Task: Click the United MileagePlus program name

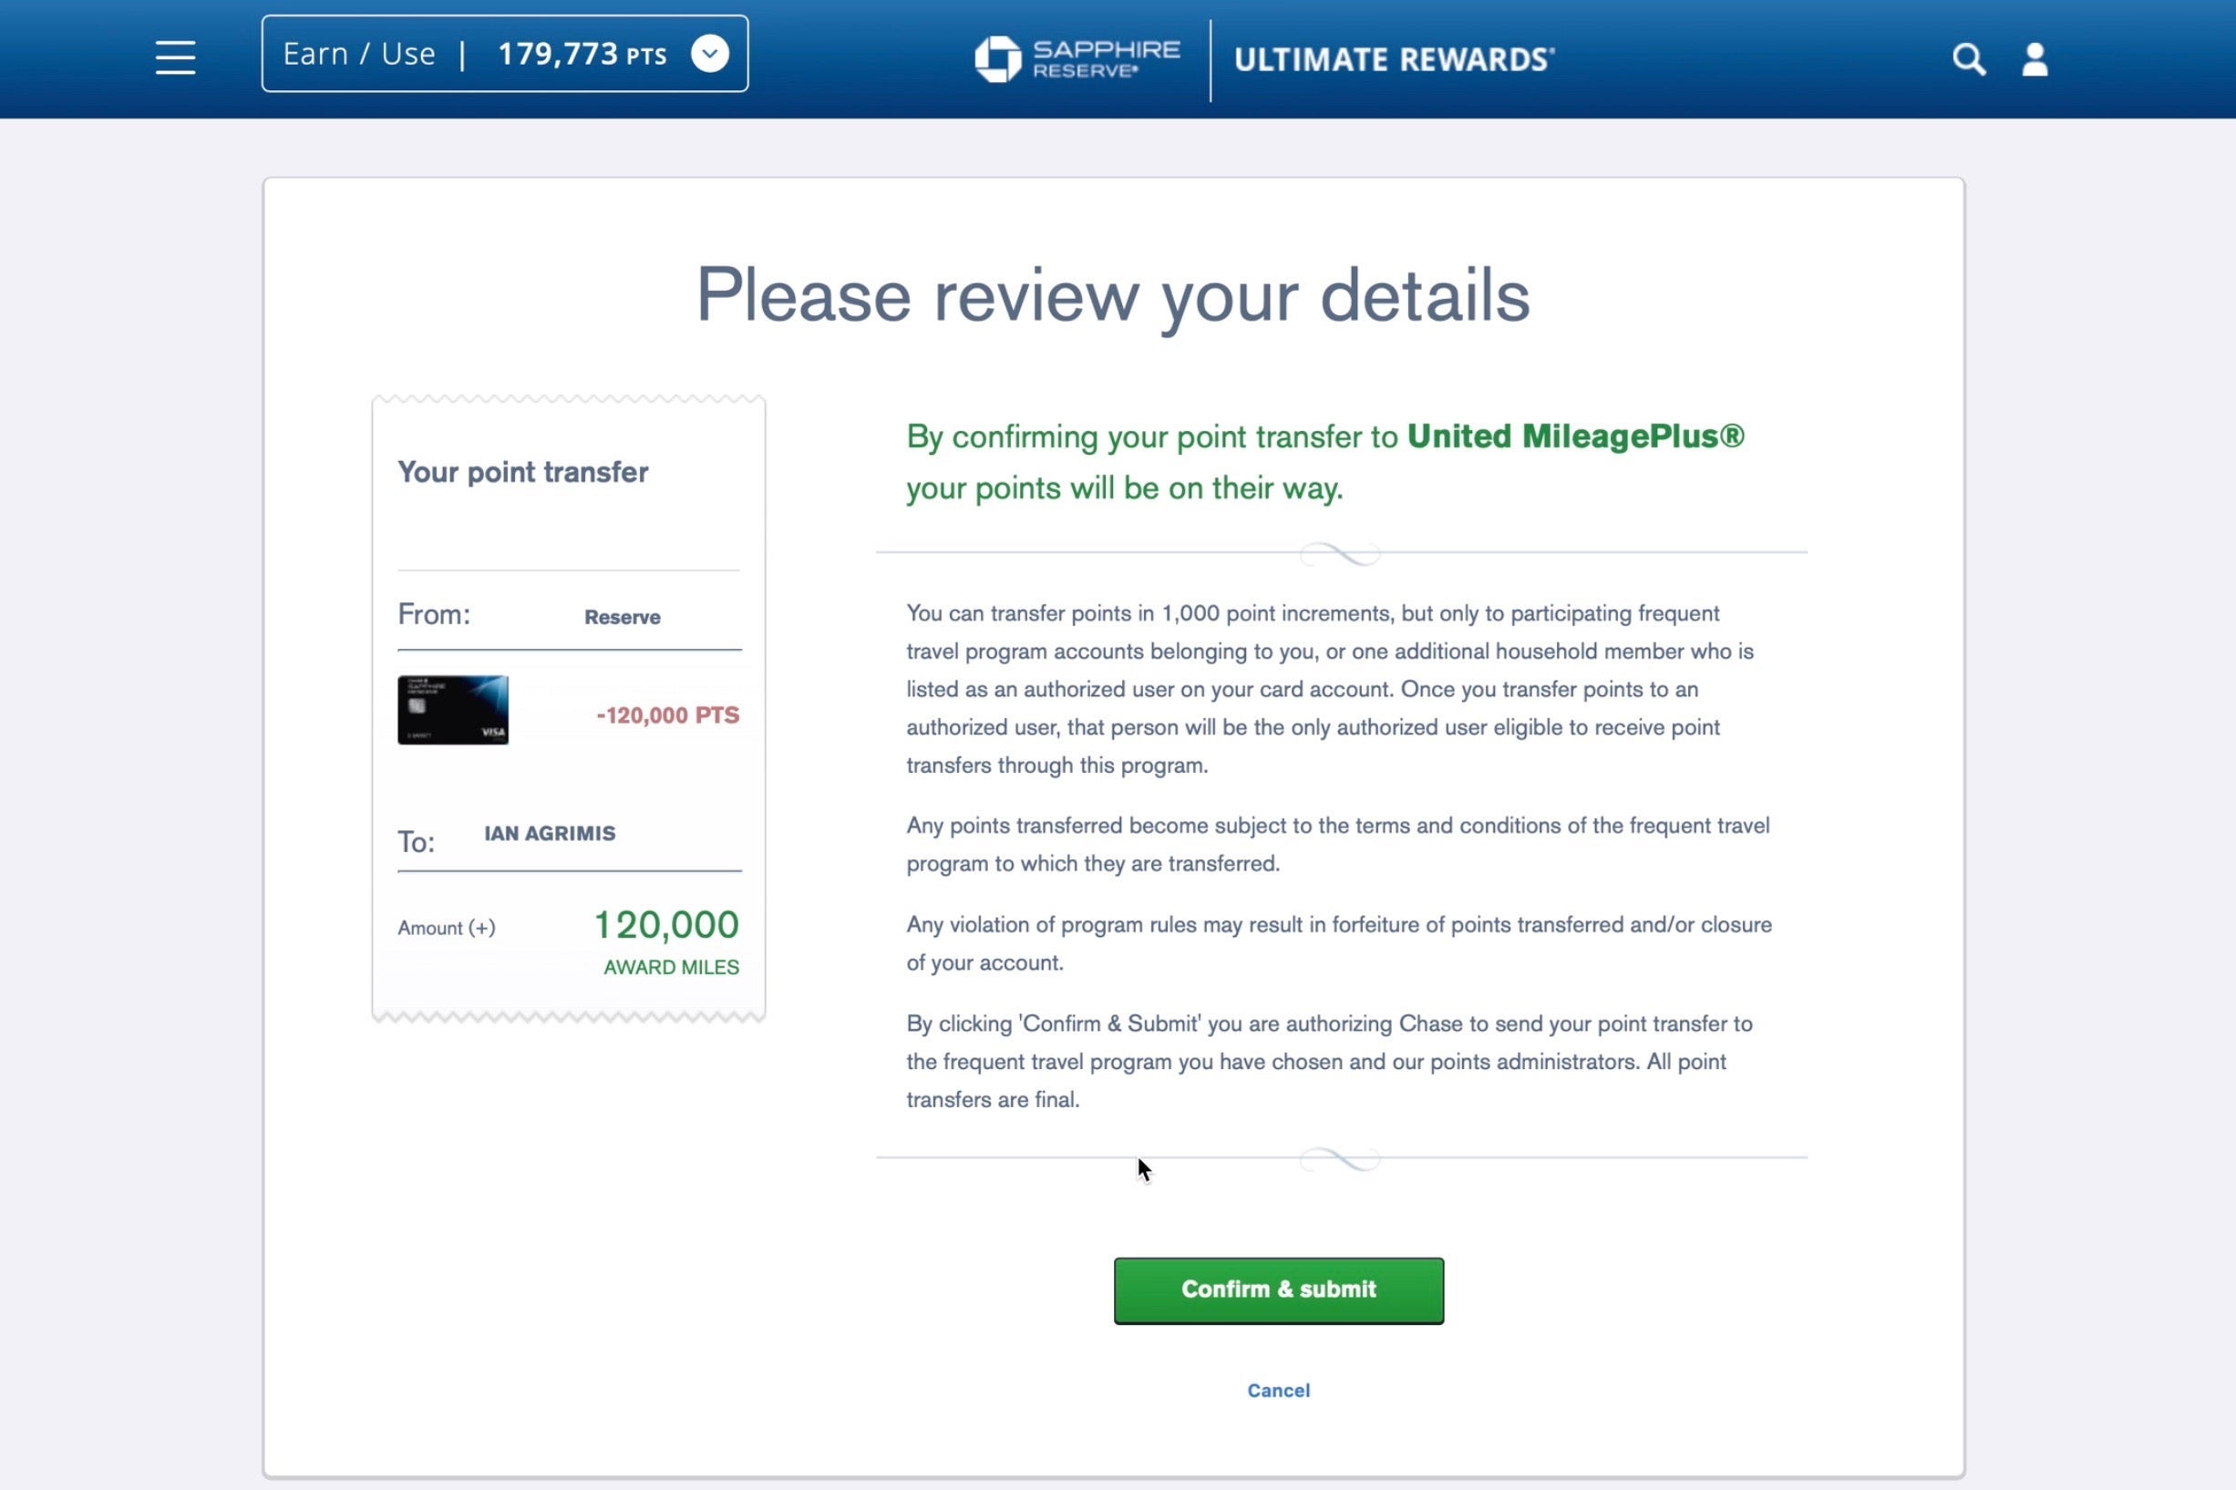Action: pos(1574,437)
